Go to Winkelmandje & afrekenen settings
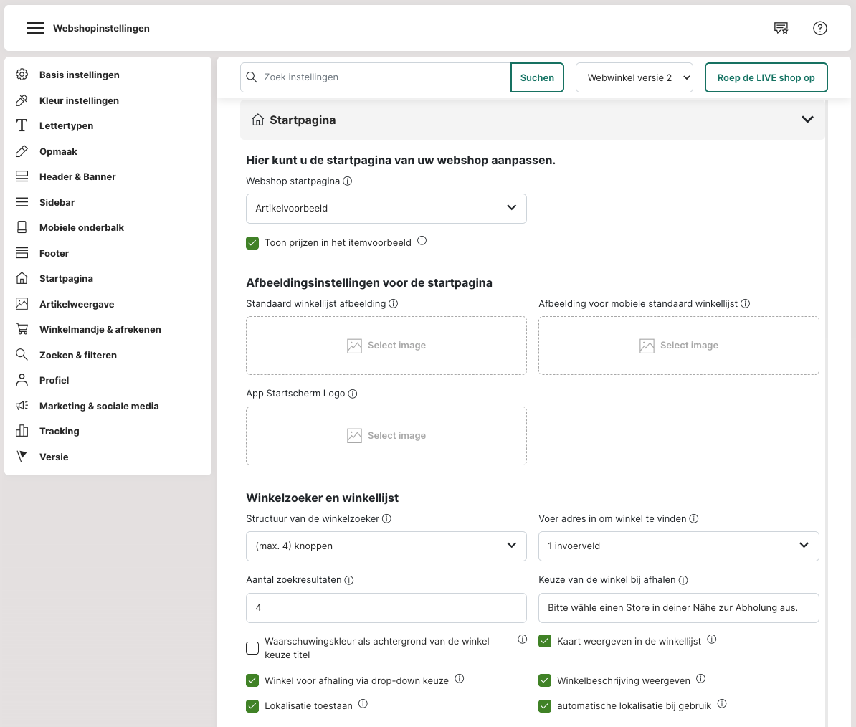This screenshot has height=727, width=856. click(100, 329)
